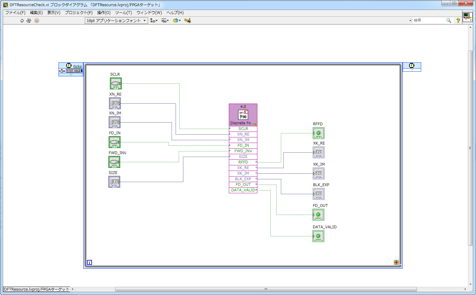This screenshot has width=476, height=295.
Task: Expand the right timed loop node chevron
Action: [x=412, y=70]
